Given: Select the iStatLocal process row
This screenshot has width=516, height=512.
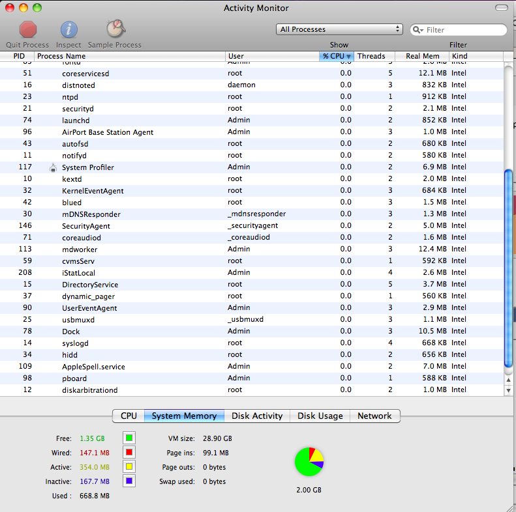Looking at the screenshot, I should click(x=252, y=273).
